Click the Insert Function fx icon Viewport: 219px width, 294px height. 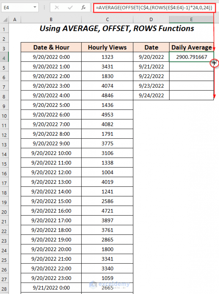pyautogui.click(x=83, y=7)
